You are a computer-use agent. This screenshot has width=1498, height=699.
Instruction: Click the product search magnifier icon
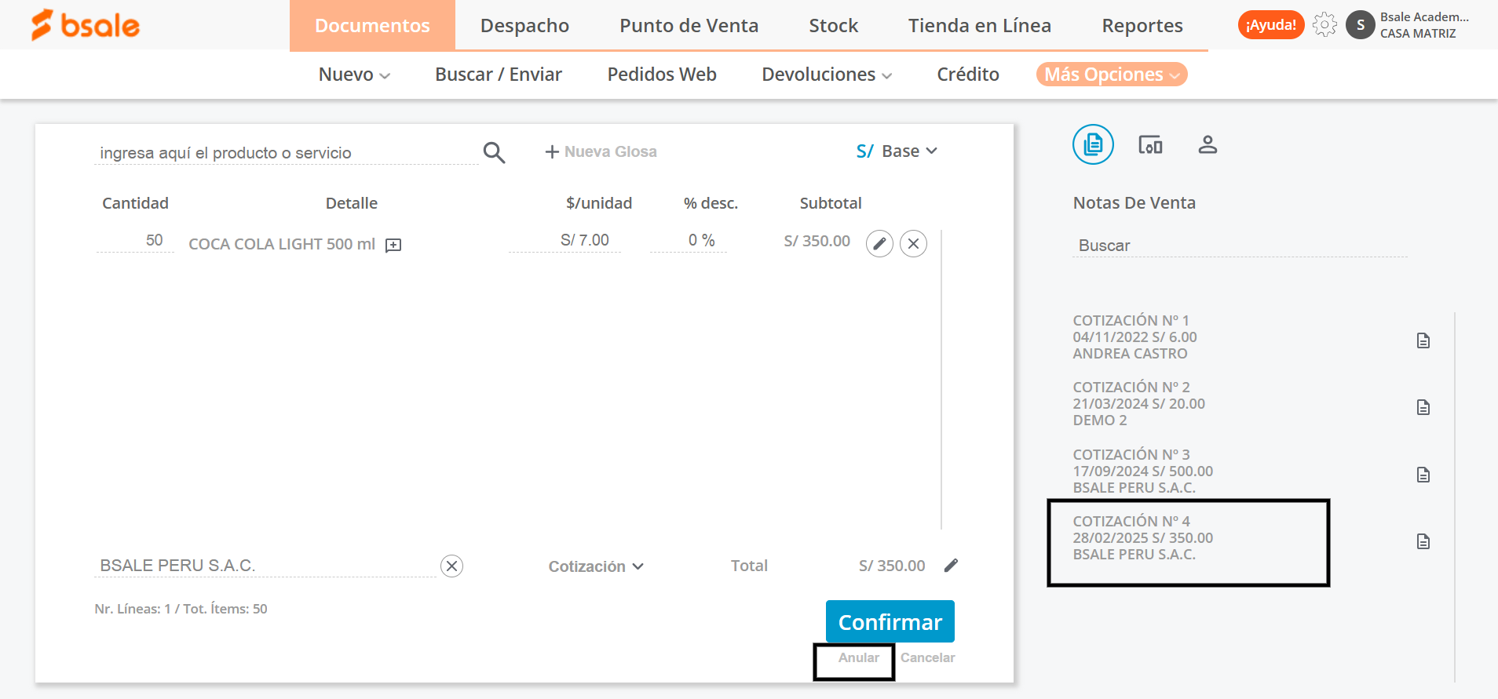(x=494, y=152)
